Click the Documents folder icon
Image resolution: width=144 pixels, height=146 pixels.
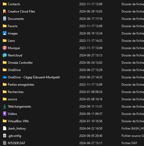point(5,19)
